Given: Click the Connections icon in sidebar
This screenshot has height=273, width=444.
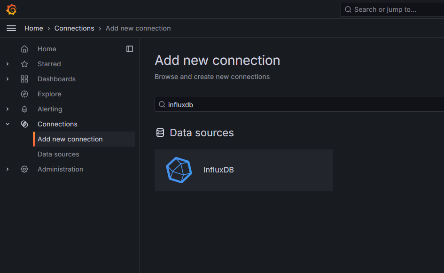Looking at the screenshot, I should [24, 124].
